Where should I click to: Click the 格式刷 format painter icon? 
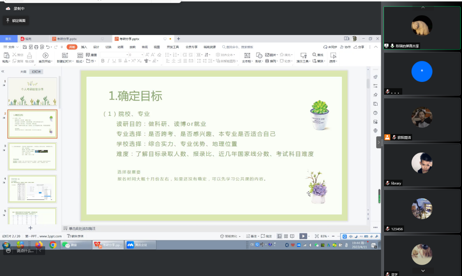[x=29, y=55]
